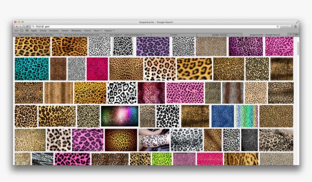Screen dimensions: 312x182
Task: Open the blue leopard print thumbnail
Action: coord(223,116)
